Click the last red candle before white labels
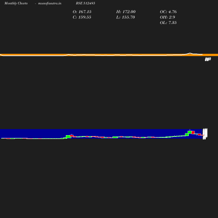 199,135
